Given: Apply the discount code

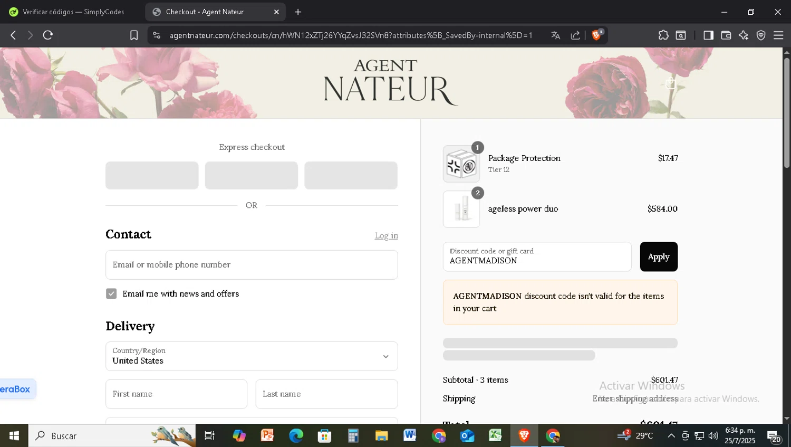Looking at the screenshot, I should click(x=659, y=256).
